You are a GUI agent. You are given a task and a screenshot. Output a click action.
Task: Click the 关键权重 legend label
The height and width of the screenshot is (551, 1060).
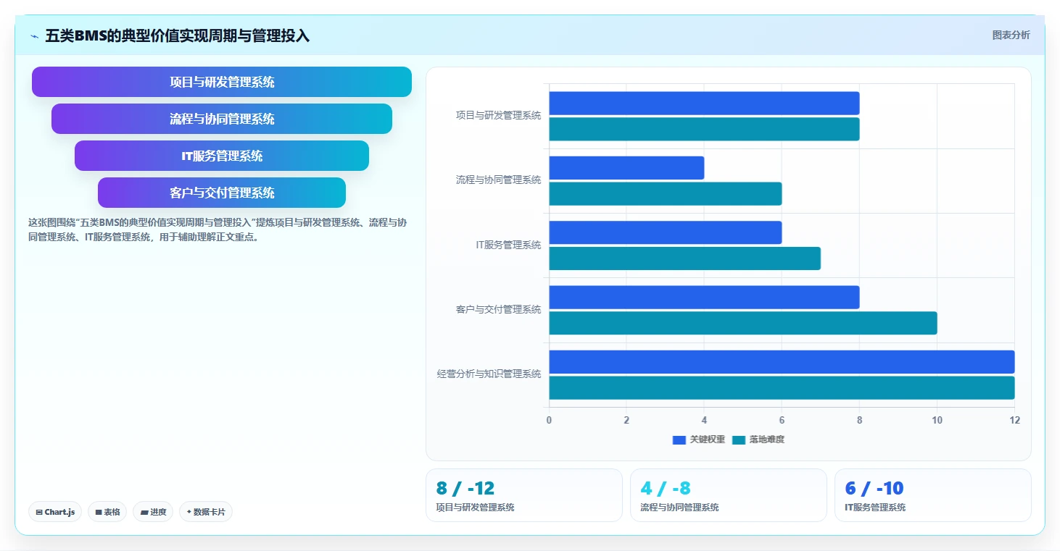tap(707, 439)
